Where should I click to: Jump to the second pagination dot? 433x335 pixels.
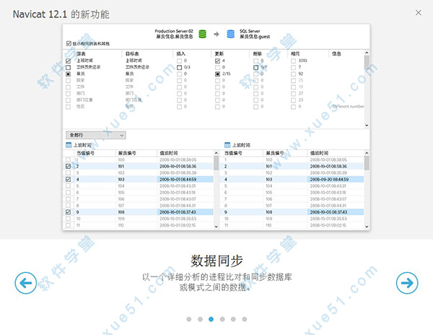point(200,319)
